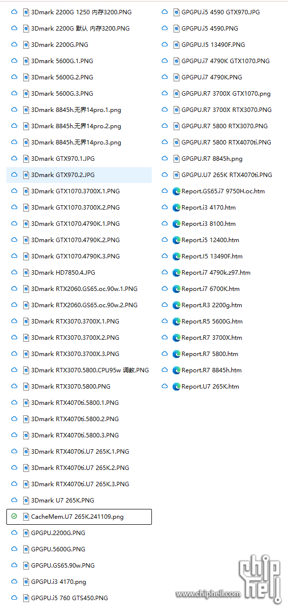Click the cloud icon beside GPGPU.R7 8845h.png
The width and height of the screenshot is (288, 611).
pos(165,159)
